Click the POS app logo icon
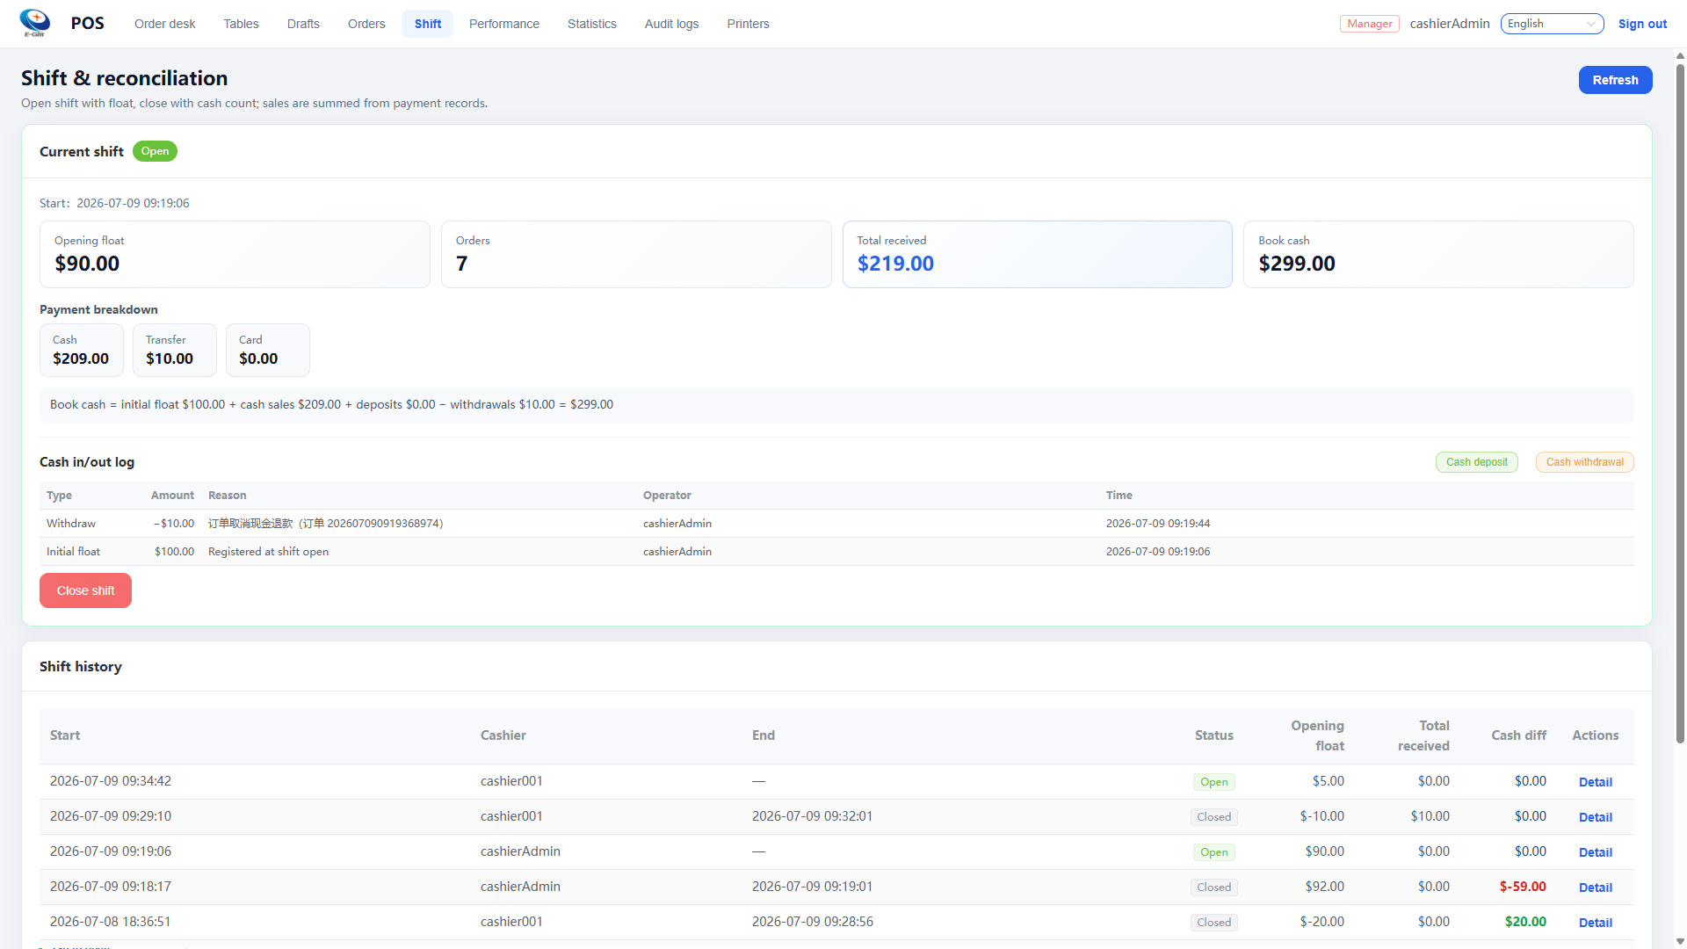This screenshot has width=1687, height=949. [x=35, y=23]
